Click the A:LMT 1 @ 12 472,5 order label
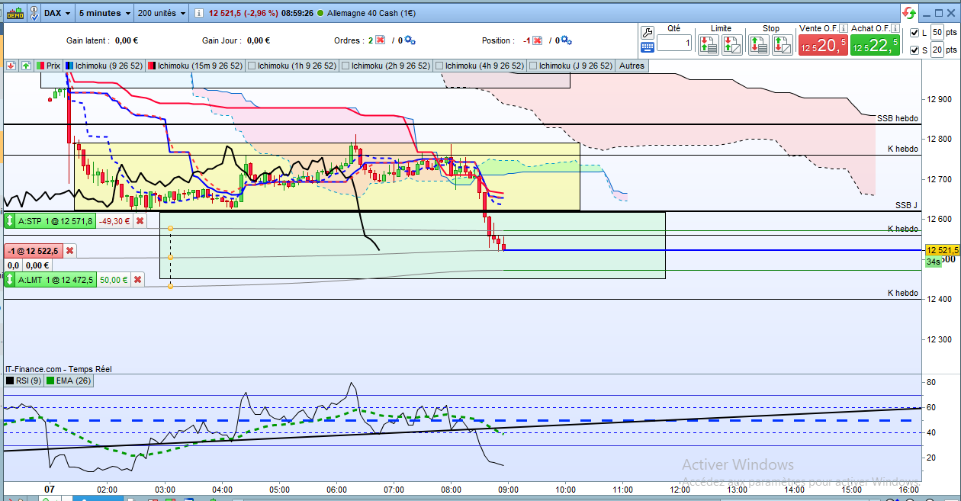Viewport: 961px width, 501px height. point(56,280)
